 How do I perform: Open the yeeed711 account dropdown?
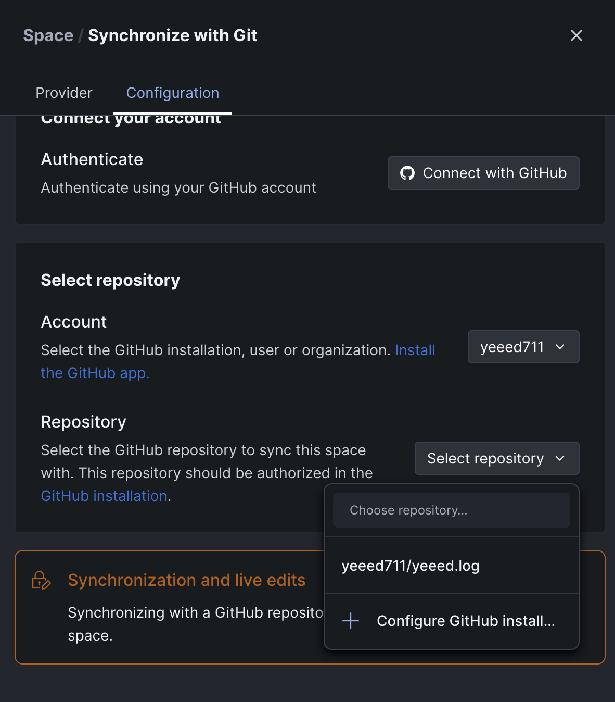[x=523, y=347]
